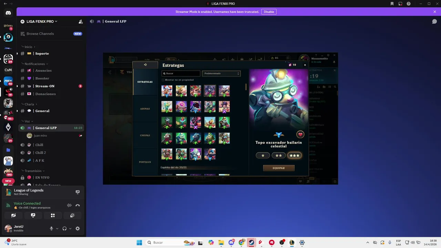Image resolution: width=441 pixels, height=248 pixels.
Task: Dismiss the Streamer Mode banner
Action: (435, 12)
